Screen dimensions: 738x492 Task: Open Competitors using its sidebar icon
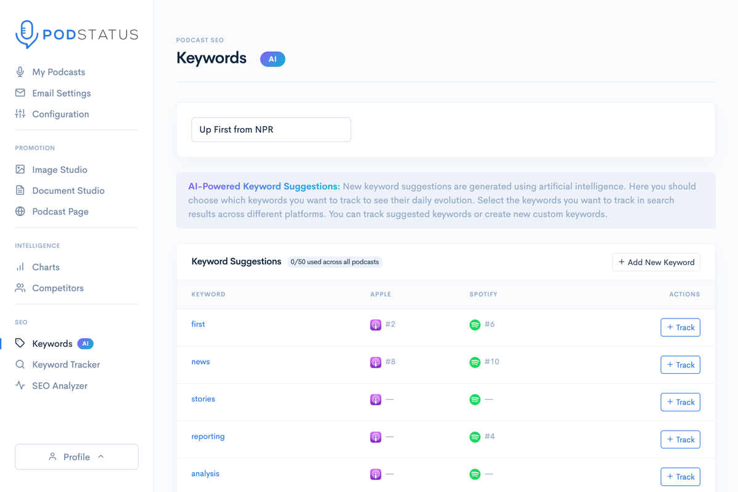tap(20, 288)
